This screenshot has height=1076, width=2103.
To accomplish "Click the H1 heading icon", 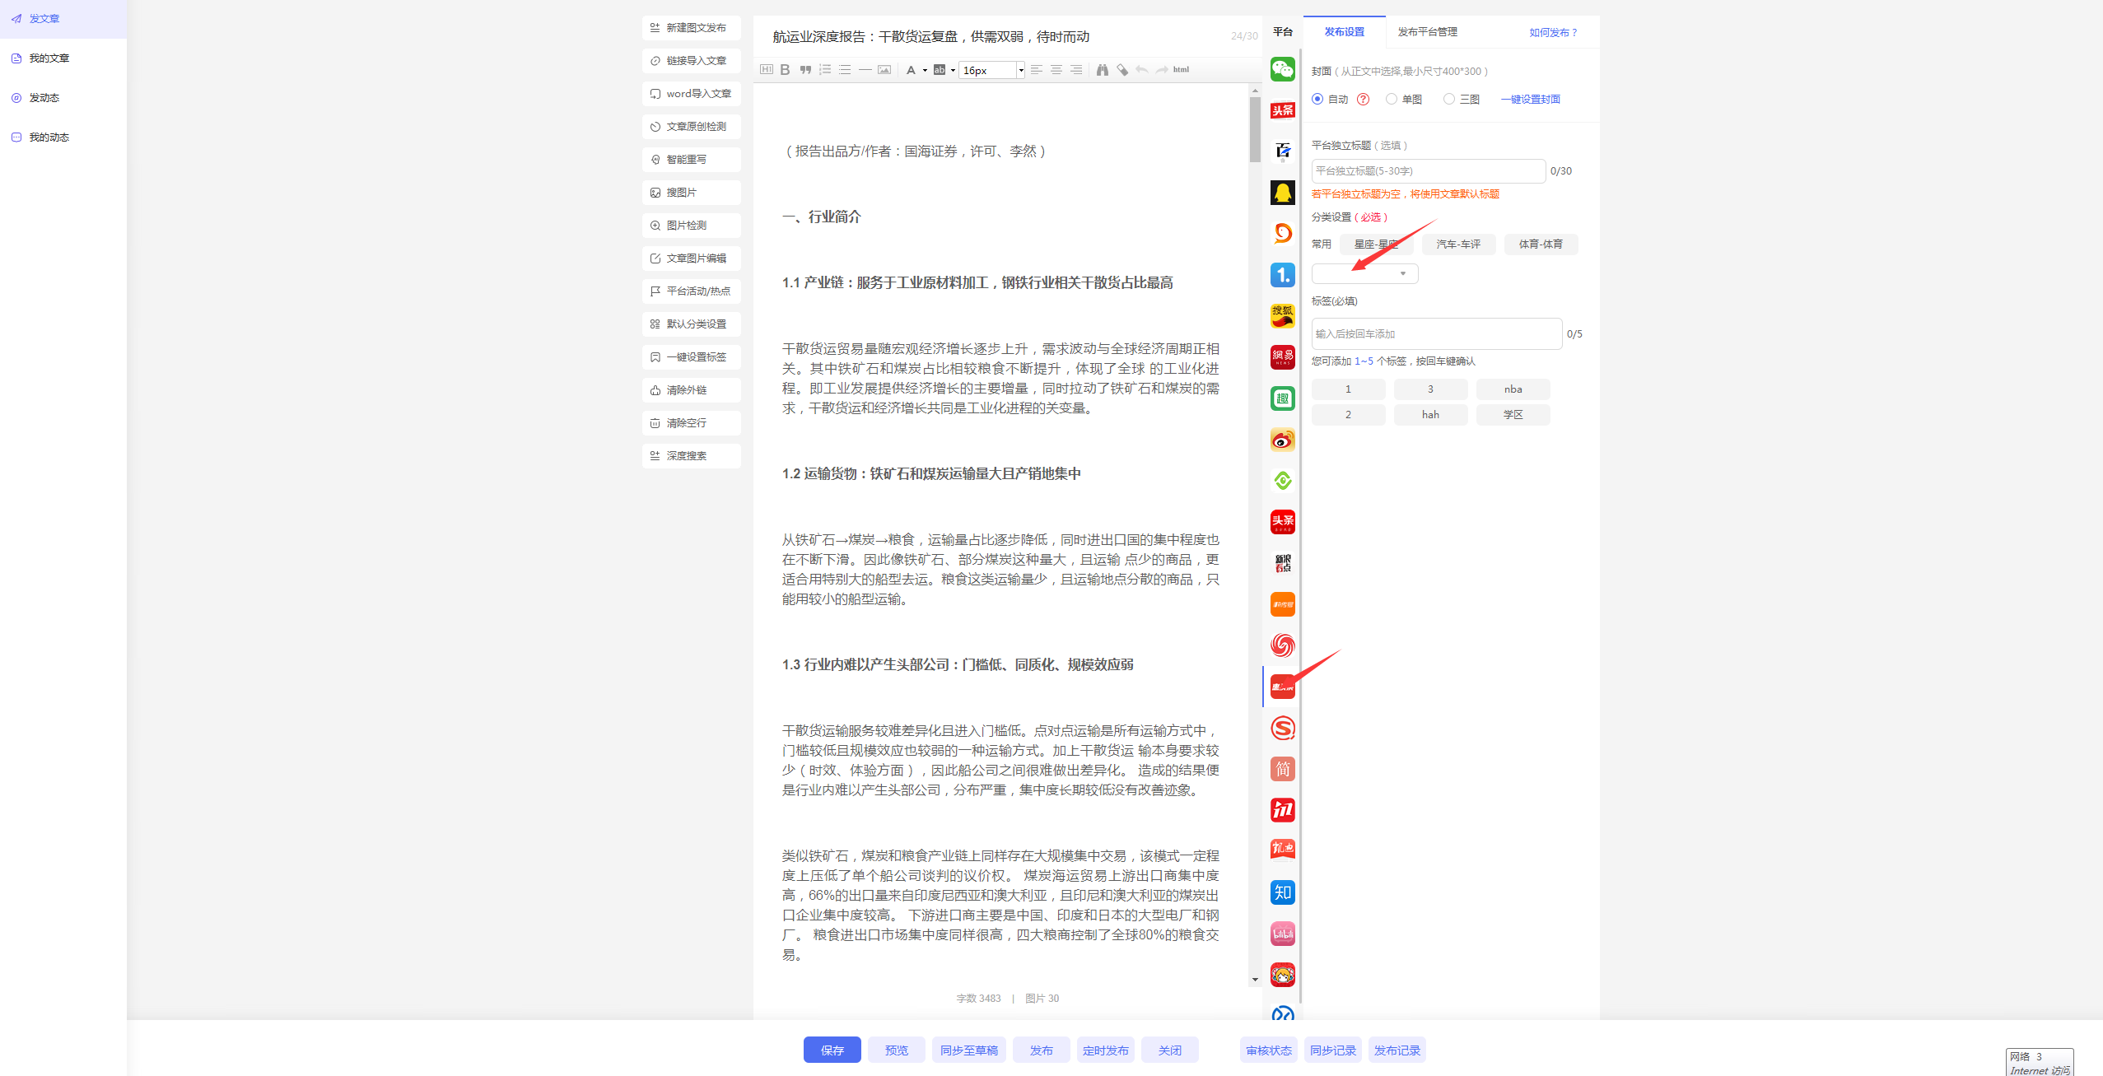I will (x=767, y=70).
